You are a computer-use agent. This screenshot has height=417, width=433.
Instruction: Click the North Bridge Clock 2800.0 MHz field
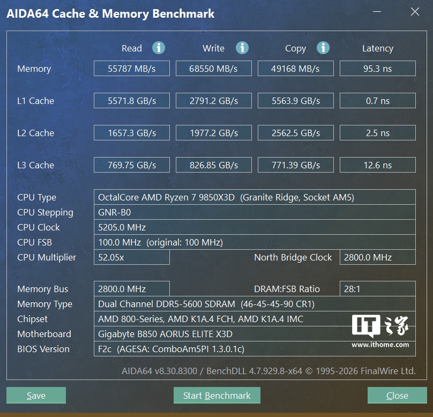click(x=377, y=257)
